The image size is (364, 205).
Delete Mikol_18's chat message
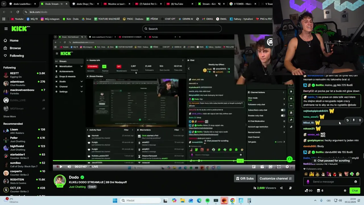[360, 120]
